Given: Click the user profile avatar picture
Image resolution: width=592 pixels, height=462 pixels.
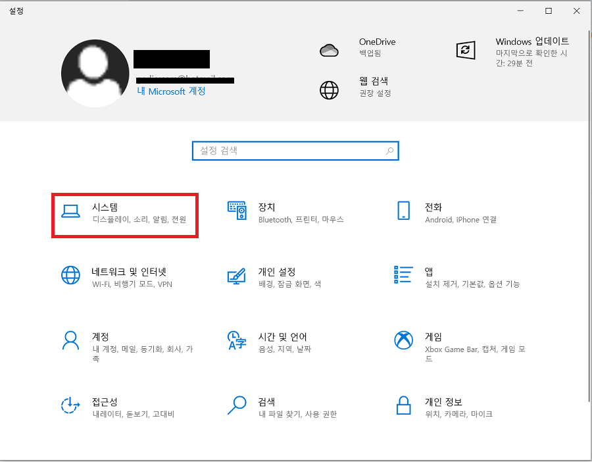Looking at the screenshot, I should pyautogui.click(x=95, y=74).
